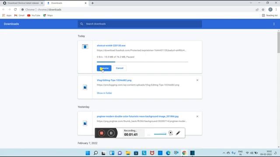Show Vlog-Editing-Tips file in folder
Screen dimensions: 280x157
(x=104, y=93)
